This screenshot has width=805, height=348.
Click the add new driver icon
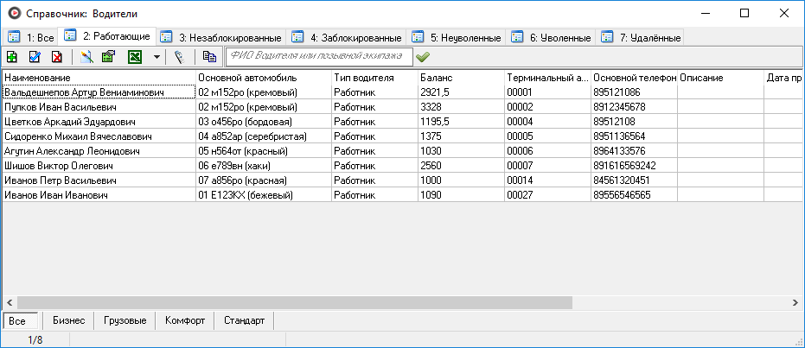pos(12,57)
